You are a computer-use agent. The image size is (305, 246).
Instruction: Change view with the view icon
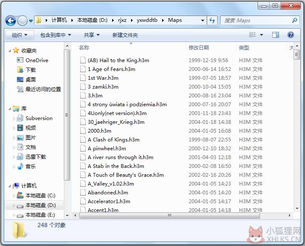click(252, 35)
